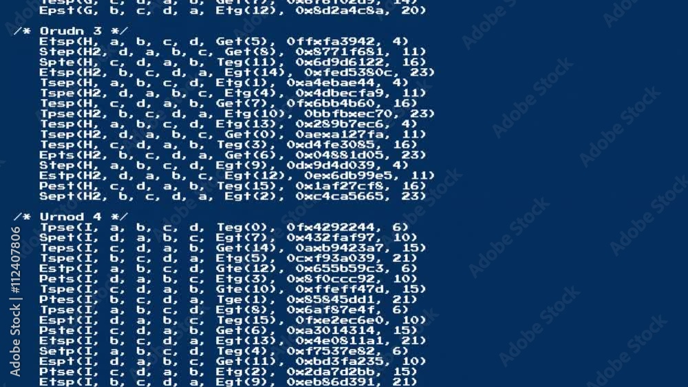
Task: Click hex value 0x04881d05
Action: 342,155
